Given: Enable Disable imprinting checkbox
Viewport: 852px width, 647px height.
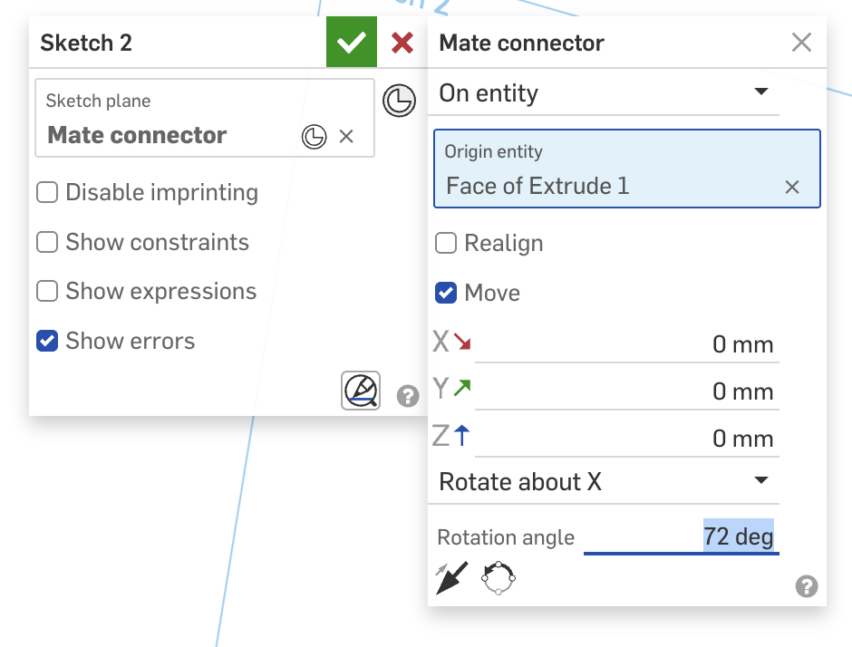Looking at the screenshot, I should click(x=47, y=193).
